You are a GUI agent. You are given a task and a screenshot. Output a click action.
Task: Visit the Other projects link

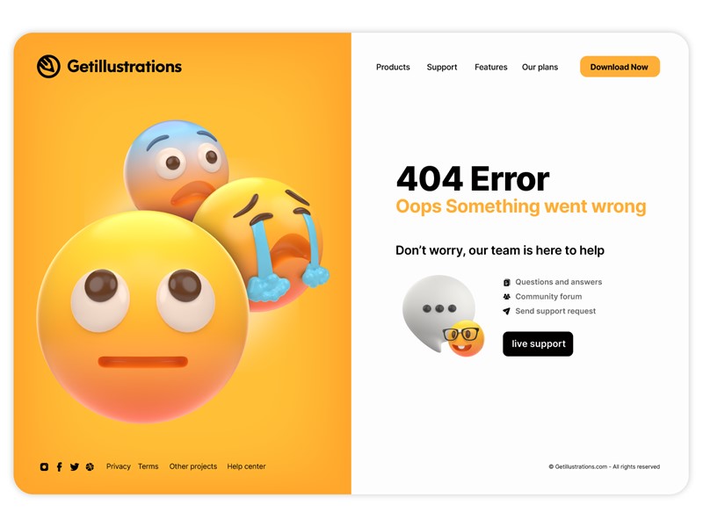tap(192, 466)
